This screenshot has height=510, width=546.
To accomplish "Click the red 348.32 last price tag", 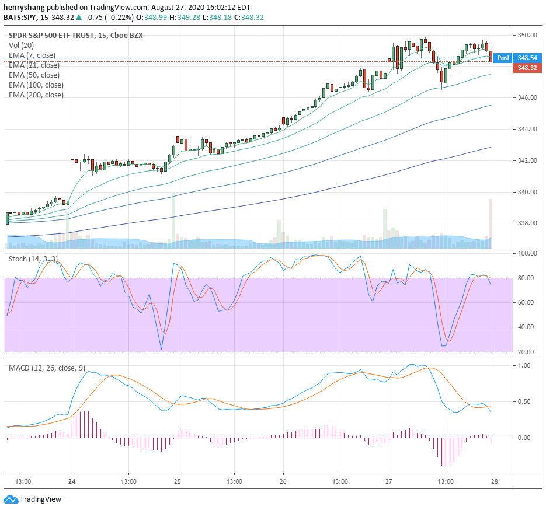I will (x=527, y=68).
